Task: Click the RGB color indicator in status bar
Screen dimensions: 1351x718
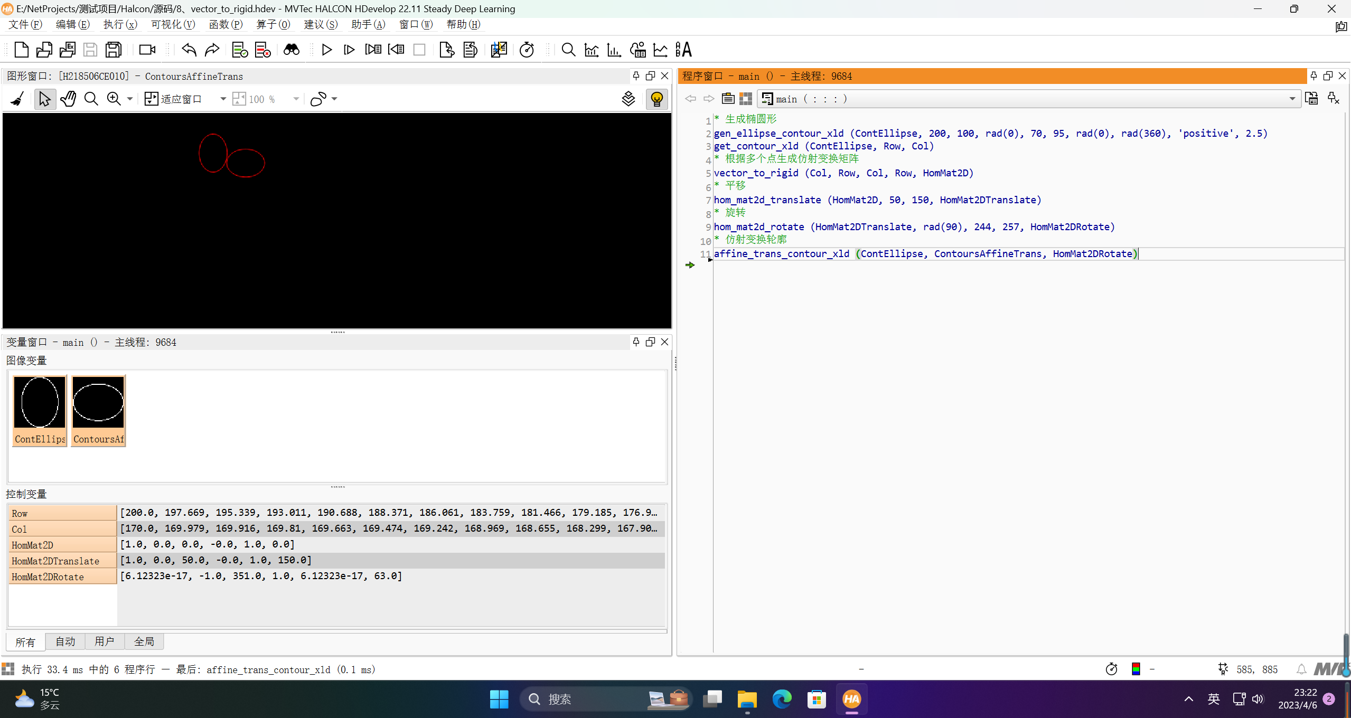Action: point(1136,669)
